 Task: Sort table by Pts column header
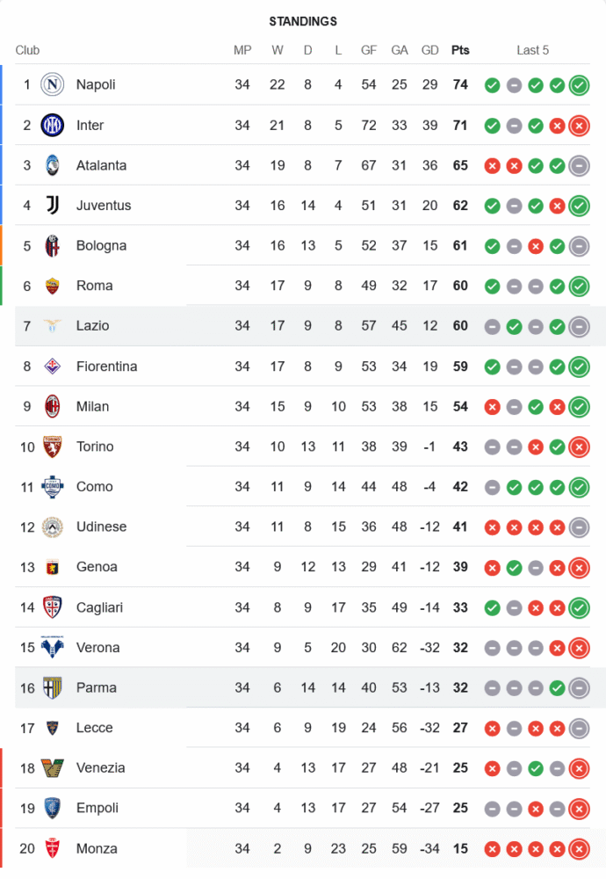click(x=460, y=50)
